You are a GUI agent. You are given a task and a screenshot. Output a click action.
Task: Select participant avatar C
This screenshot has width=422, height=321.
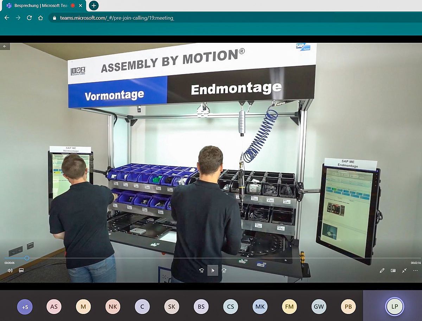click(142, 307)
